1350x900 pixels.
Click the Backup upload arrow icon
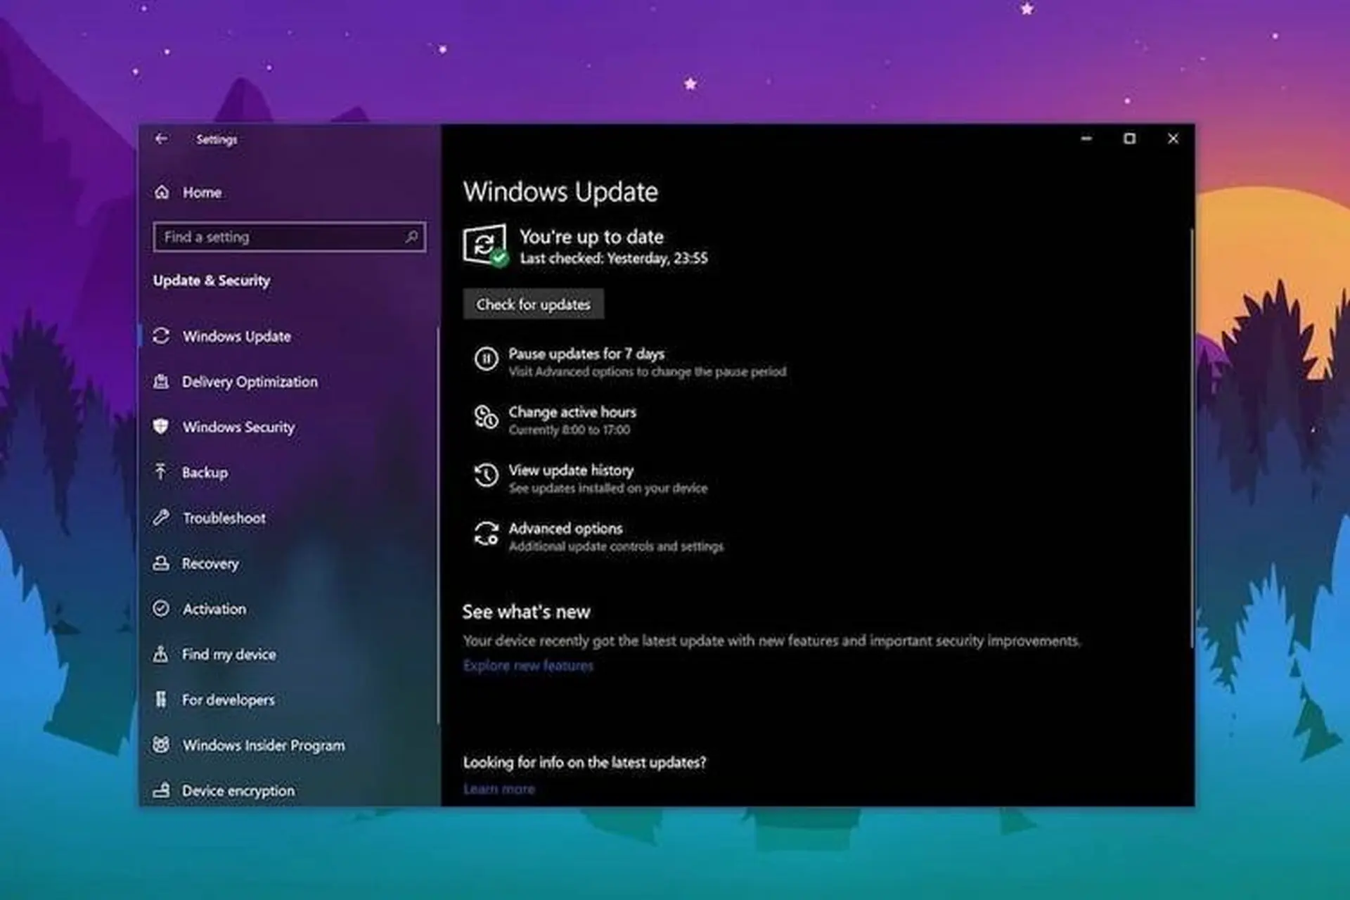161,472
